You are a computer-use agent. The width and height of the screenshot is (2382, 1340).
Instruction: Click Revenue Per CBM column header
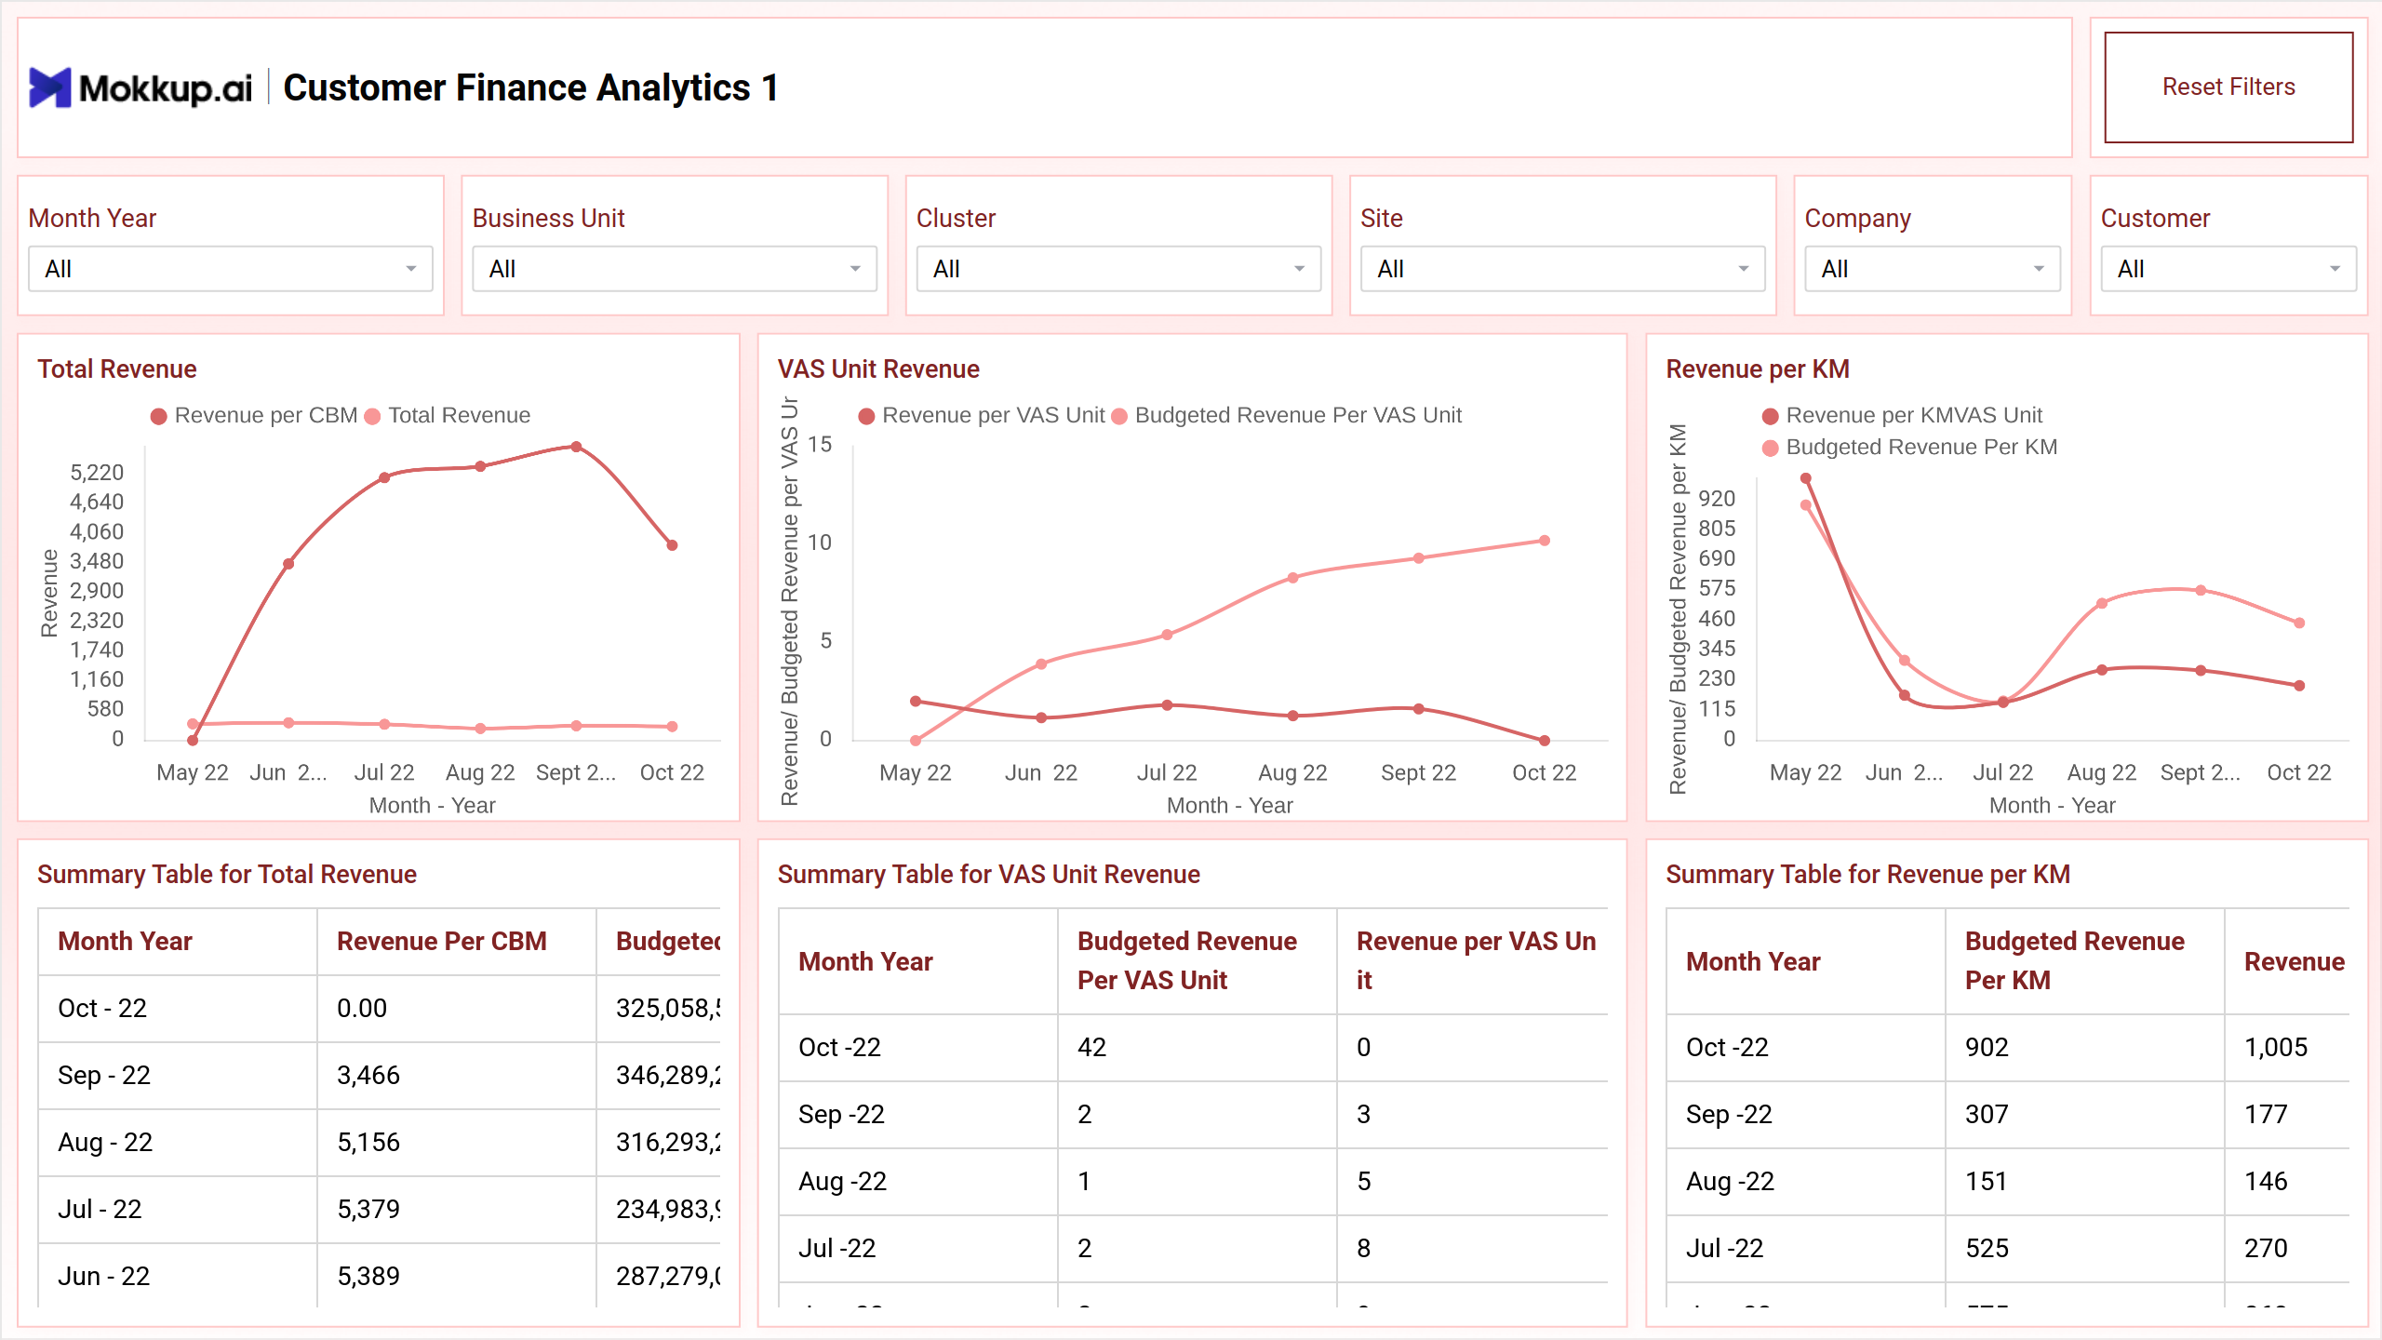pyautogui.click(x=442, y=941)
